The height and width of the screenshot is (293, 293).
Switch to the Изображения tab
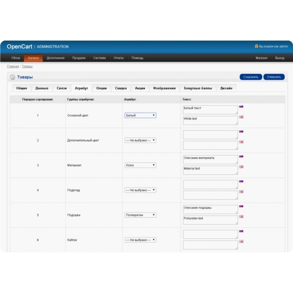164,88
